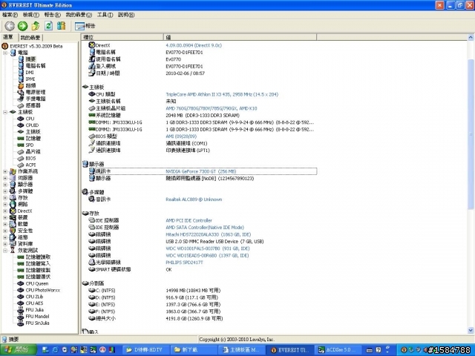Click Realtek ALC889 audio link

(194, 200)
